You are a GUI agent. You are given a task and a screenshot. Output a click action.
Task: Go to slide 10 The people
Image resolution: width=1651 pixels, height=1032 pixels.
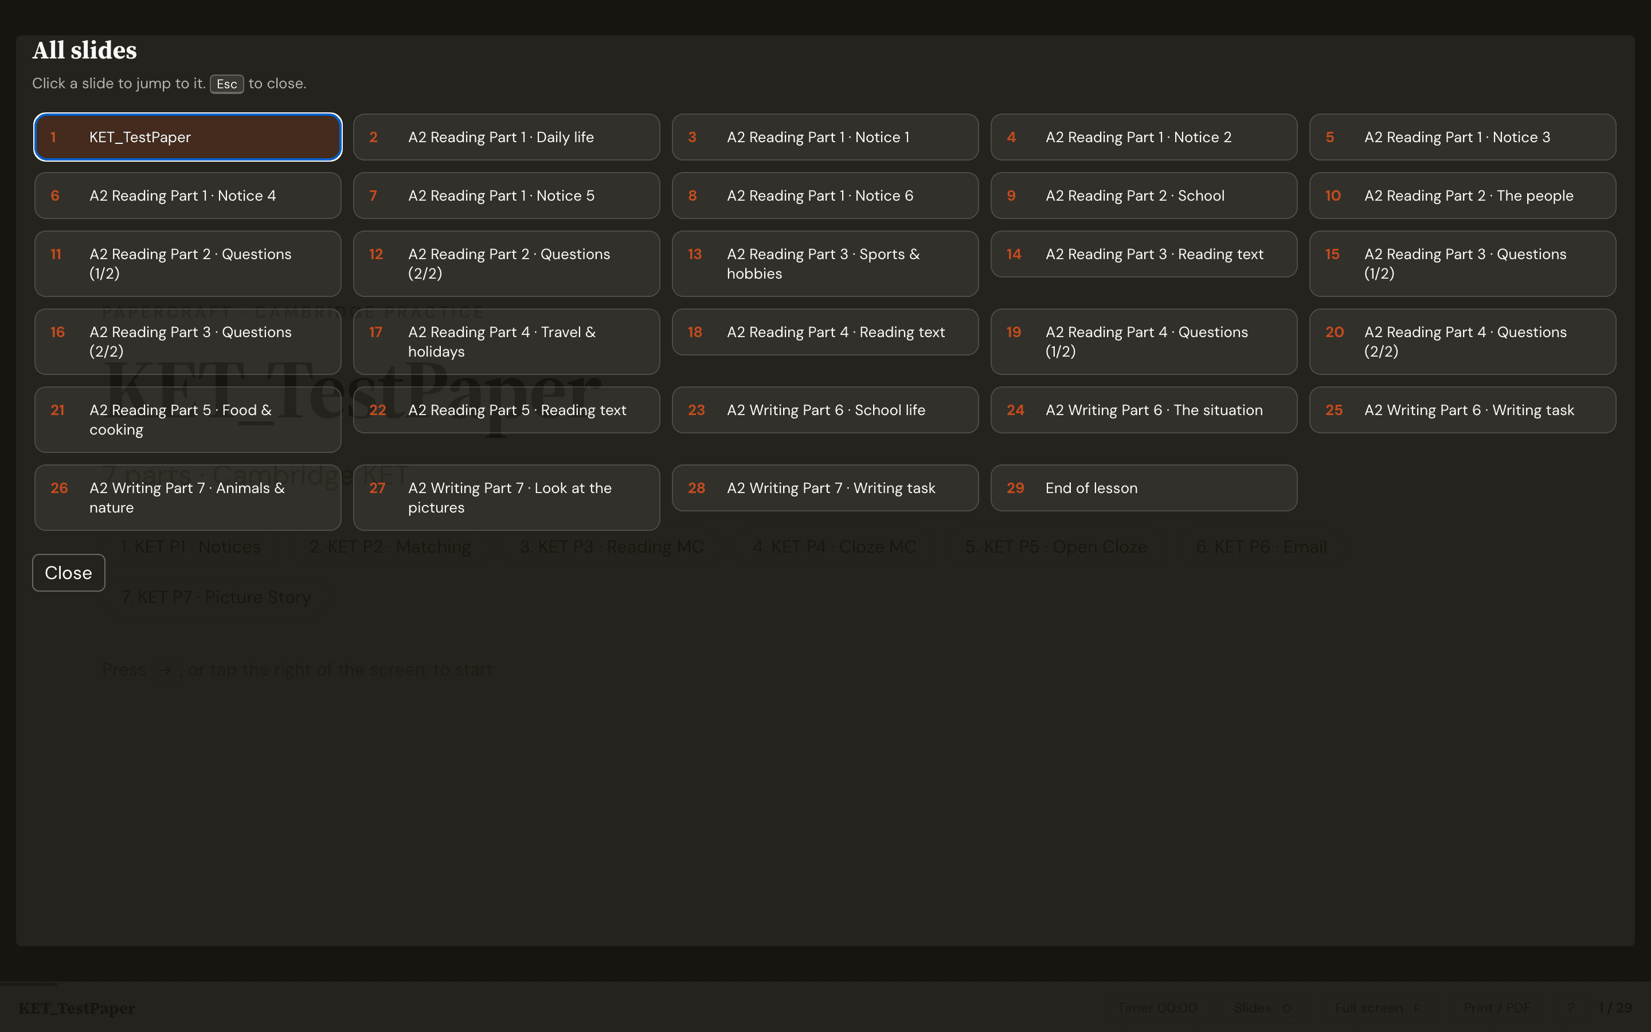(1462, 196)
